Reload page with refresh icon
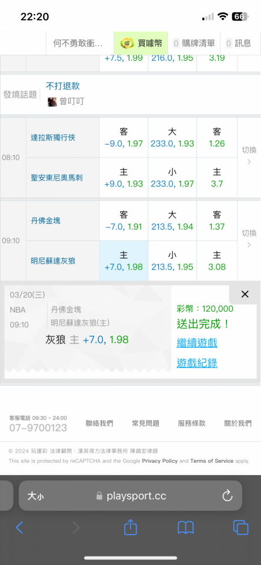The width and height of the screenshot is (261, 565). tap(228, 496)
